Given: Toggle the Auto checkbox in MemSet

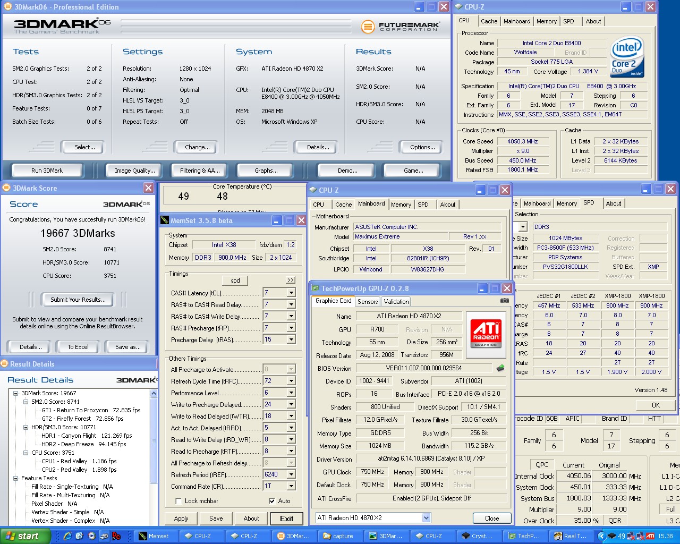Looking at the screenshot, I should pos(272,501).
